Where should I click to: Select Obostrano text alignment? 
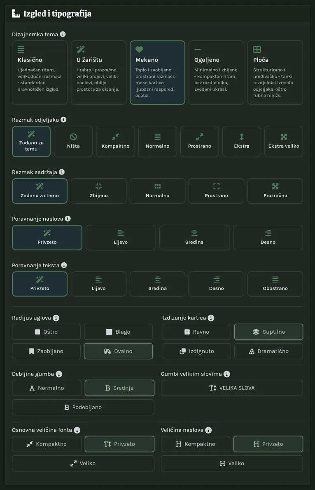tap(275, 284)
